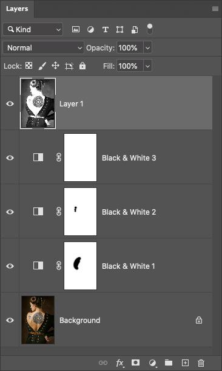
Task: Lock image pixels brush icon
Action: point(42,66)
